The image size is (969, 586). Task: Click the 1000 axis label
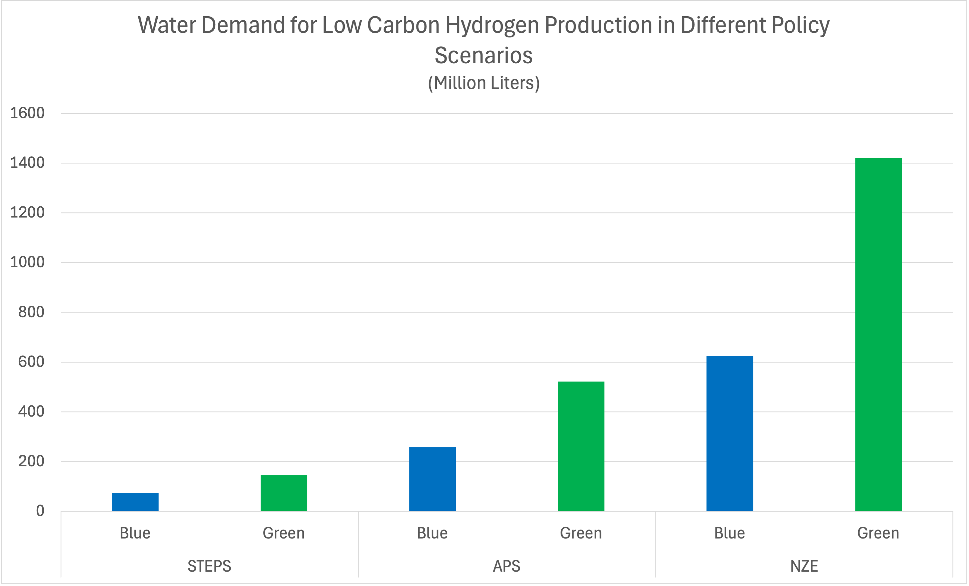coord(27,262)
